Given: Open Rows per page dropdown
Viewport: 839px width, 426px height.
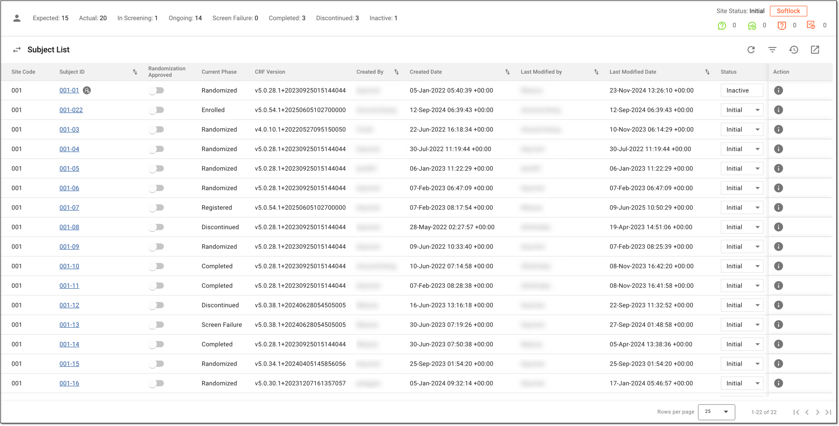Looking at the screenshot, I should coord(717,412).
